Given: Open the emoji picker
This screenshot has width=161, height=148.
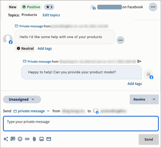Looking at the screenshot, I should [20, 139].
